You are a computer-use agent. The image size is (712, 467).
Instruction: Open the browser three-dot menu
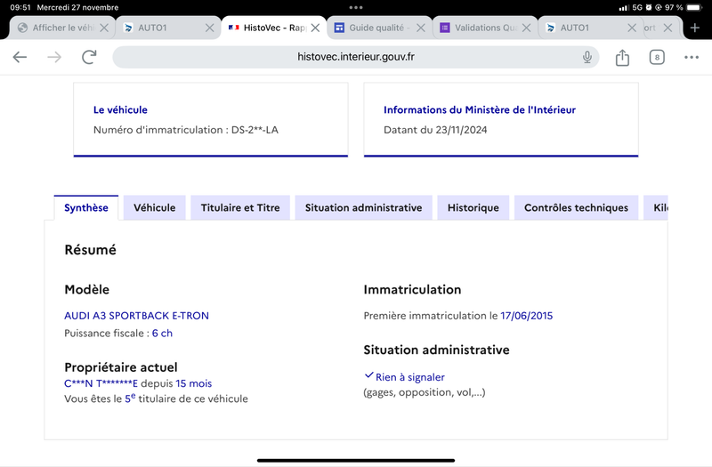click(x=692, y=57)
